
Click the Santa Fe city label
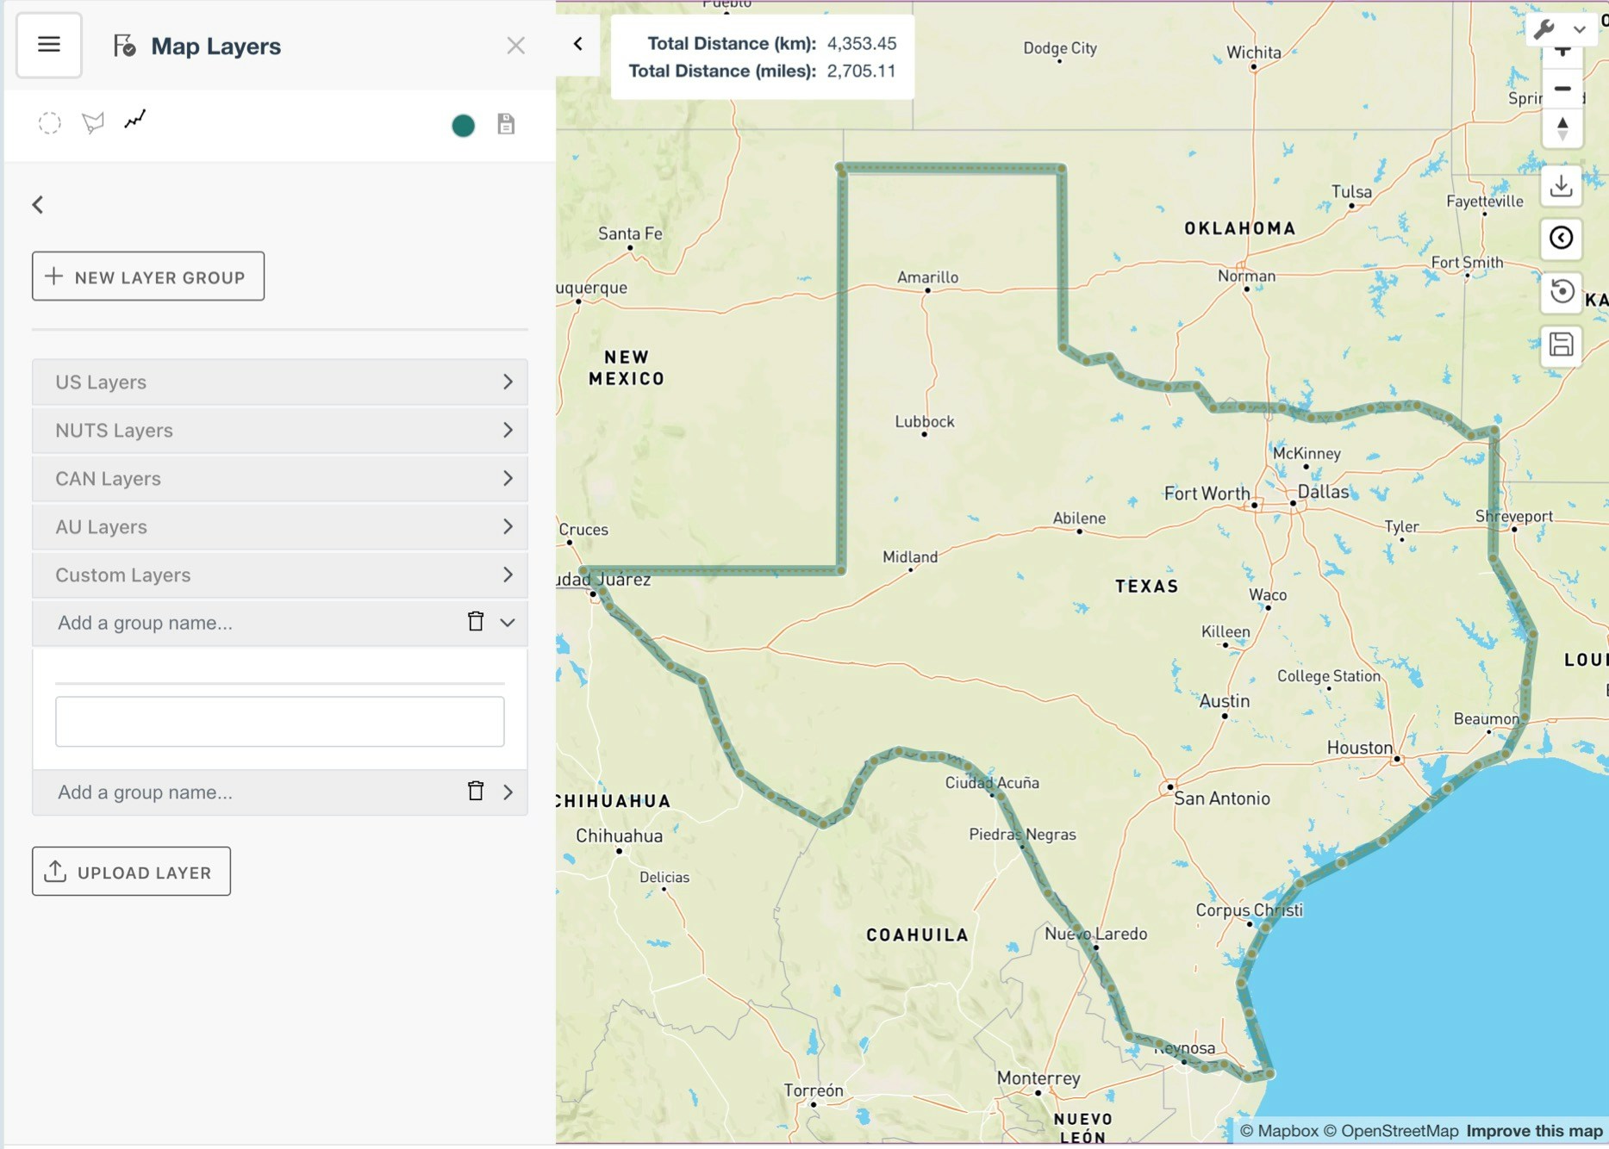pyautogui.click(x=630, y=233)
